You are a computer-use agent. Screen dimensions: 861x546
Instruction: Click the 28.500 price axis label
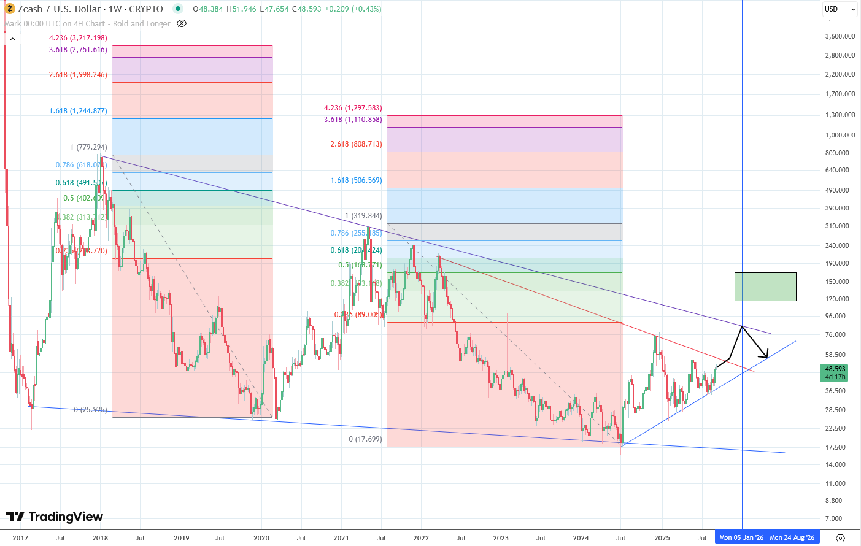(x=836, y=410)
